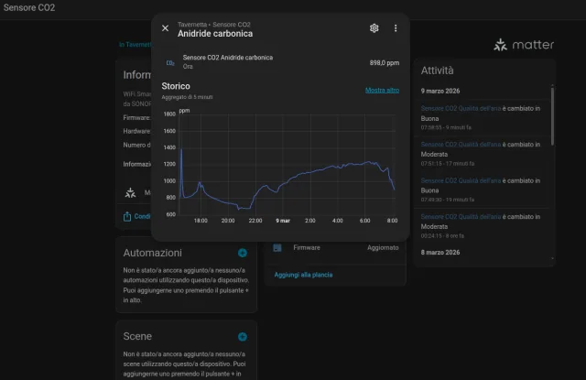Click the share/export icon in info card

tap(127, 217)
